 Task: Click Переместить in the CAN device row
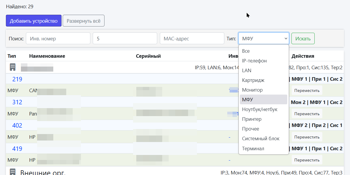pyautogui.click(x=307, y=90)
